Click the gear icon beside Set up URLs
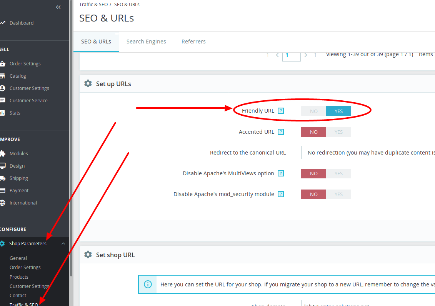Image resolution: width=435 pixels, height=306 pixels. [88, 83]
